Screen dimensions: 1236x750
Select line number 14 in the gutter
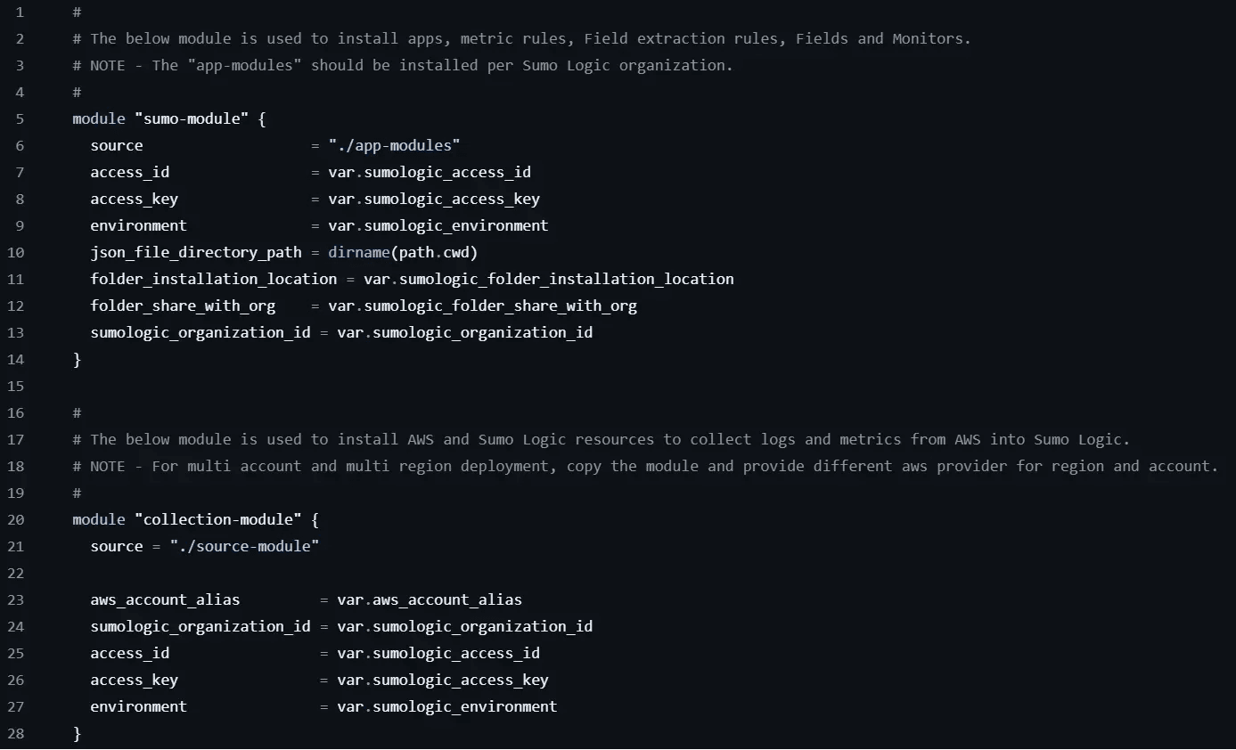coord(16,359)
